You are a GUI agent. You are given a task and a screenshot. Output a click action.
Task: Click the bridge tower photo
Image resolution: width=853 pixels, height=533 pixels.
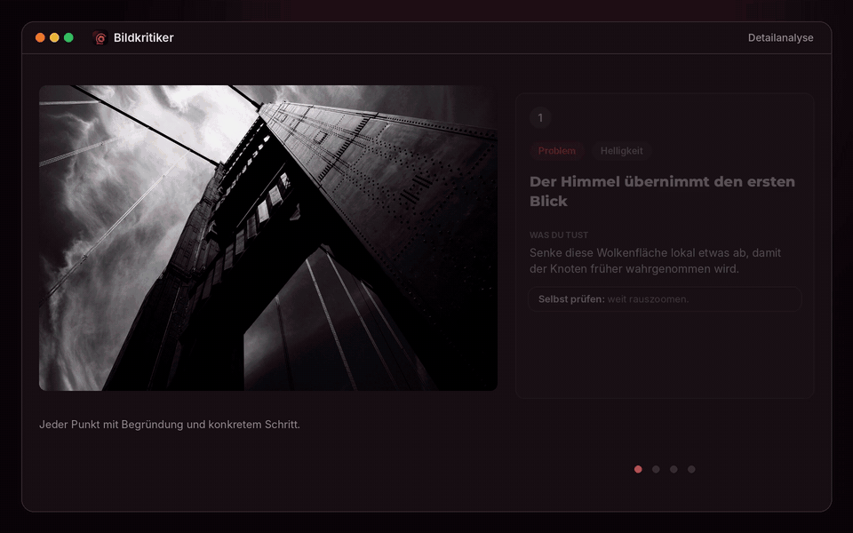click(x=268, y=238)
